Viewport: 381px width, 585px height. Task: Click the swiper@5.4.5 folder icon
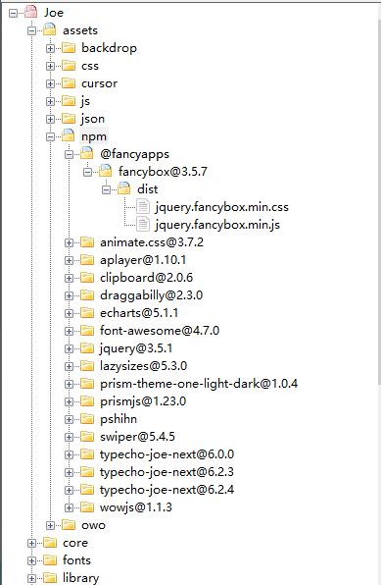tap(87, 437)
